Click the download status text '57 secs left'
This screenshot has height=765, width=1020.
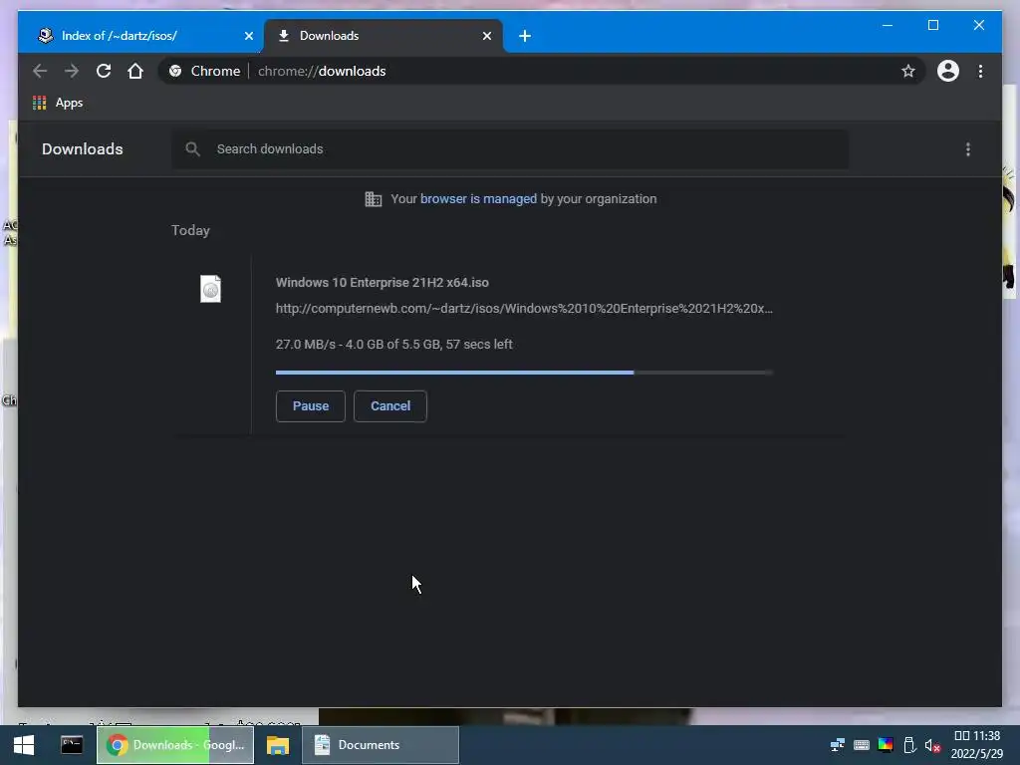tap(479, 344)
